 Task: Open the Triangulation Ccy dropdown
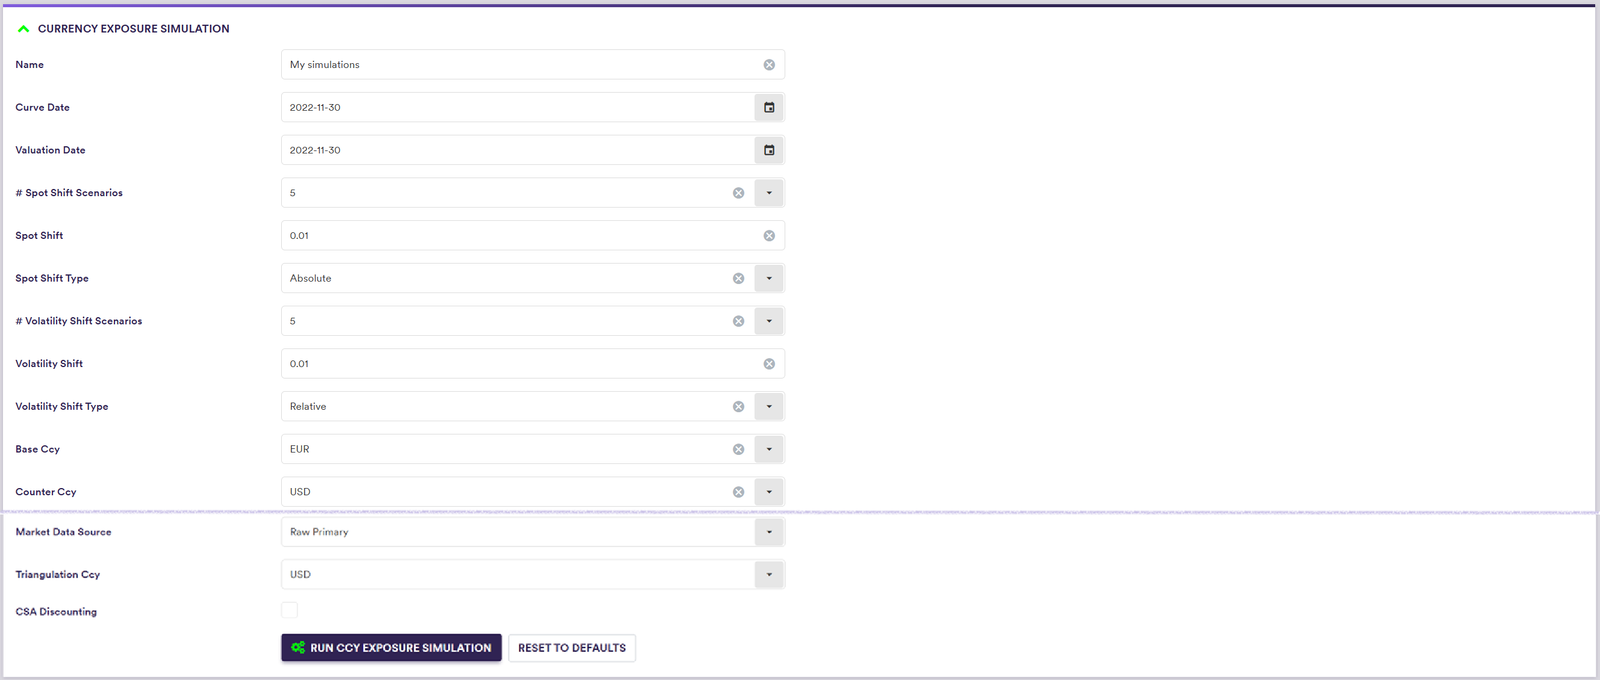769,575
